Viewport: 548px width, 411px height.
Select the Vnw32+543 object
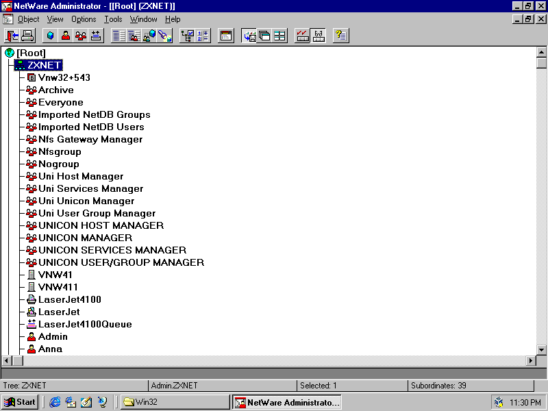(64, 77)
